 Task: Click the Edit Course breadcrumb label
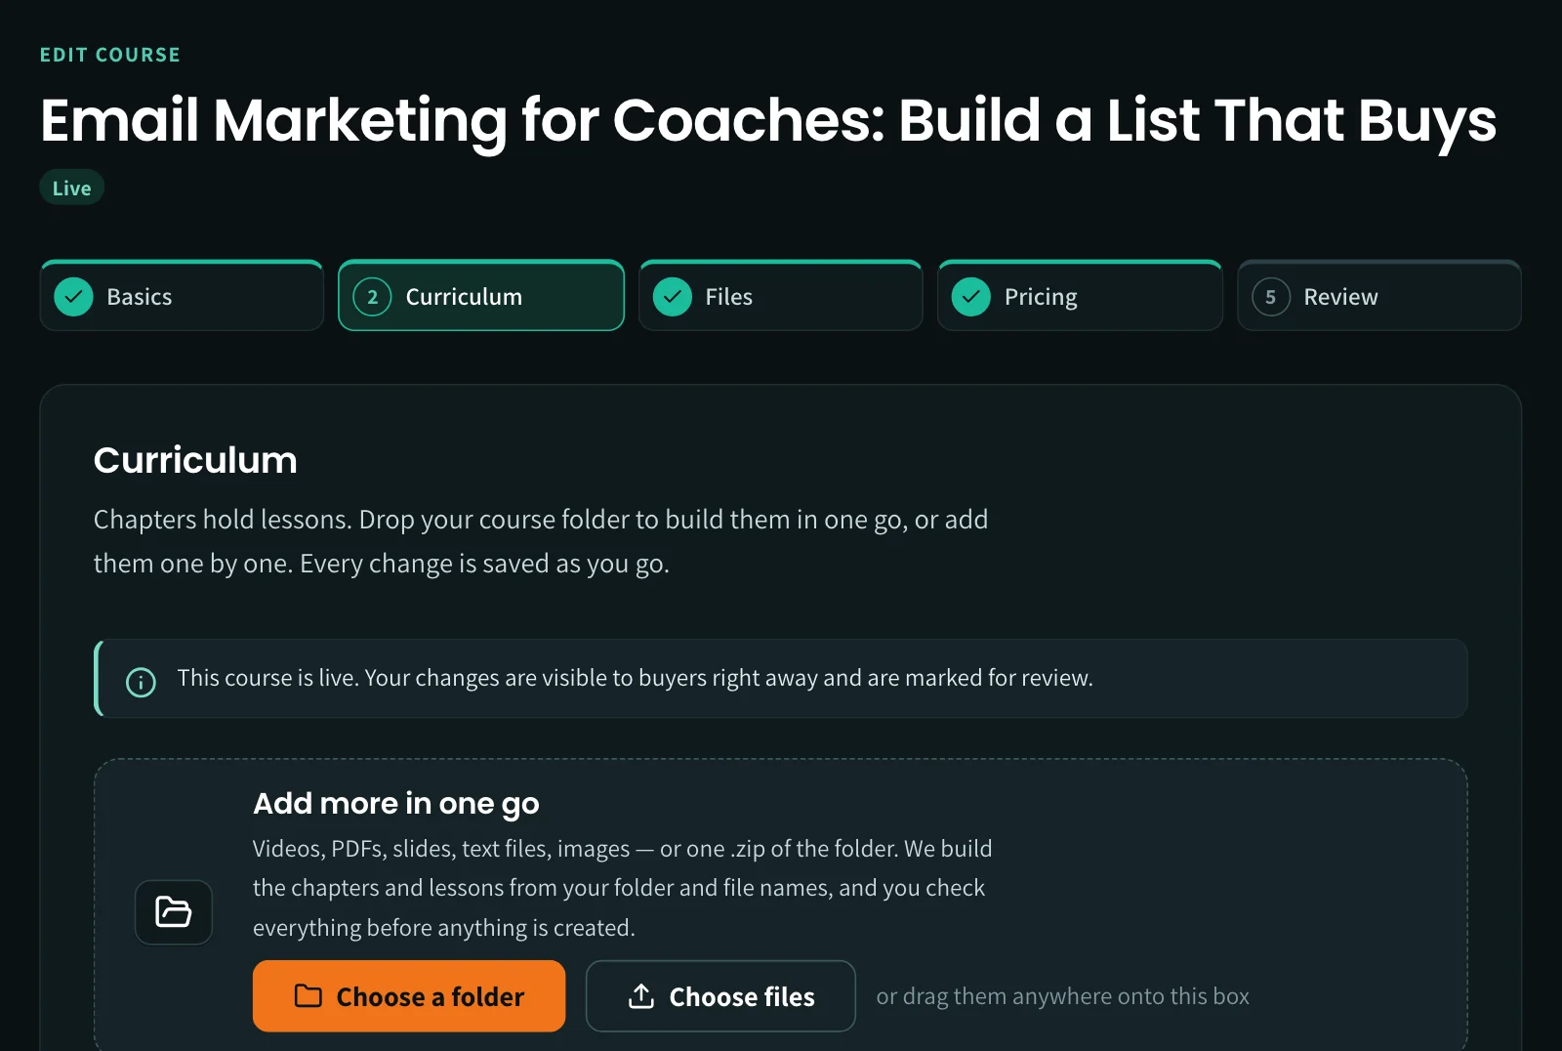point(110,55)
